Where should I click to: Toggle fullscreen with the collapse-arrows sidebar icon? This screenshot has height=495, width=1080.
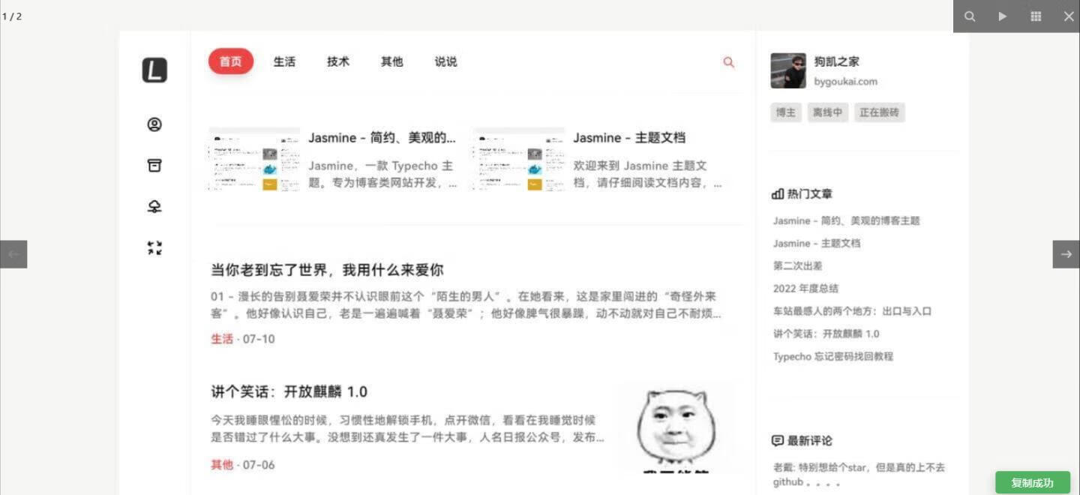point(154,248)
